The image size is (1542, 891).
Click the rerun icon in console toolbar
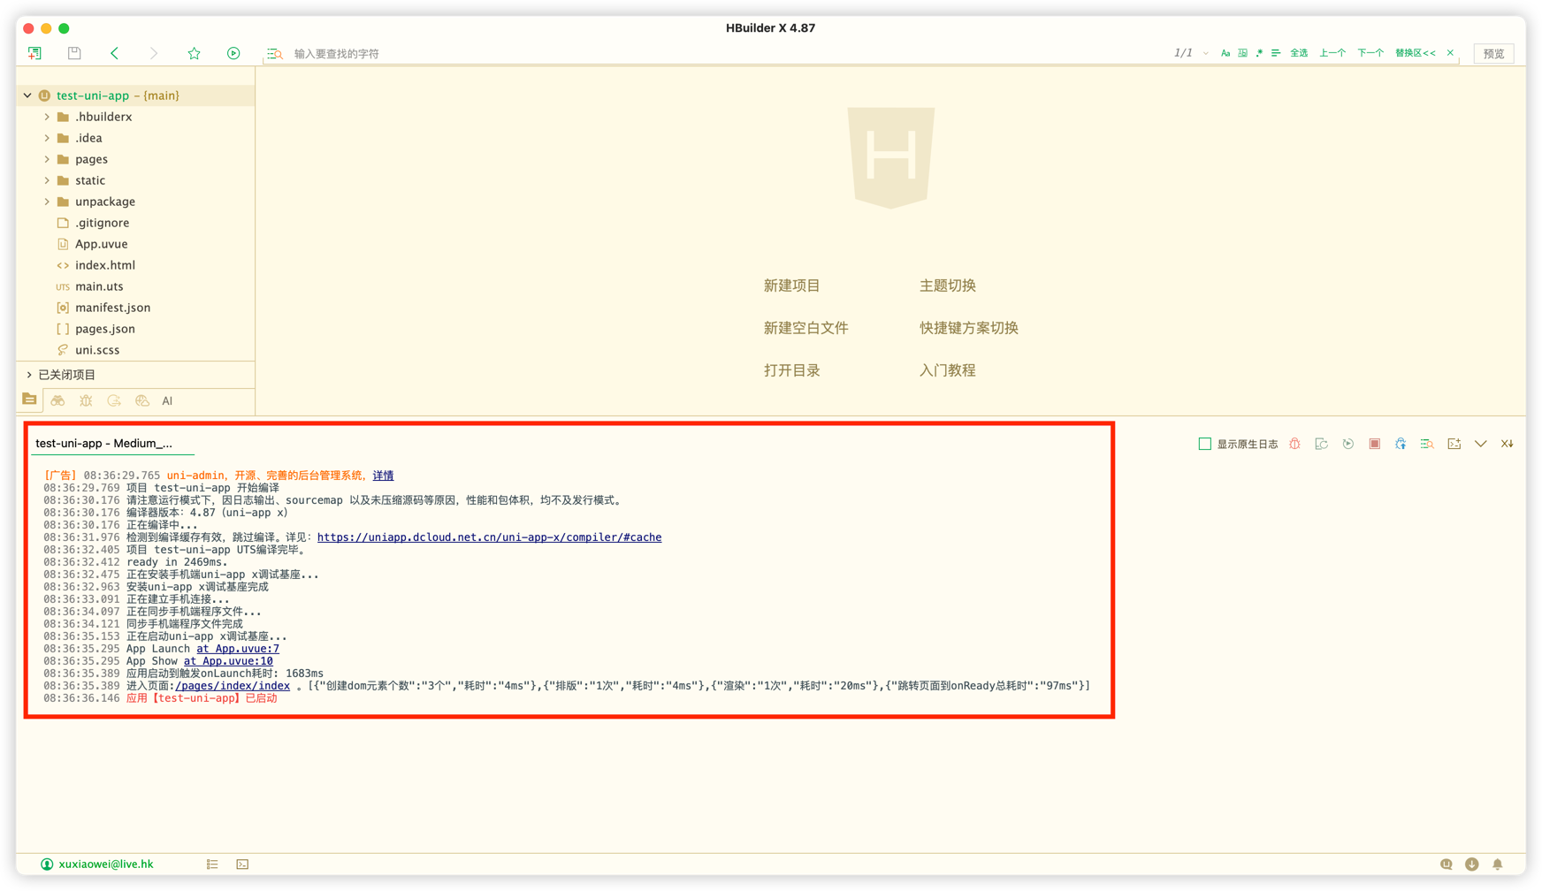[x=1347, y=444]
